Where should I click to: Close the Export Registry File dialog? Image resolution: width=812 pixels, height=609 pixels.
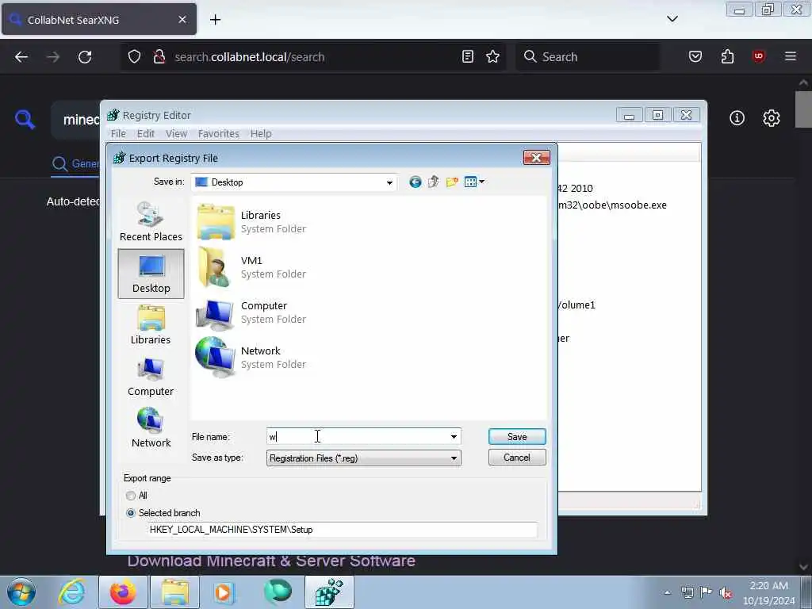click(x=536, y=158)
